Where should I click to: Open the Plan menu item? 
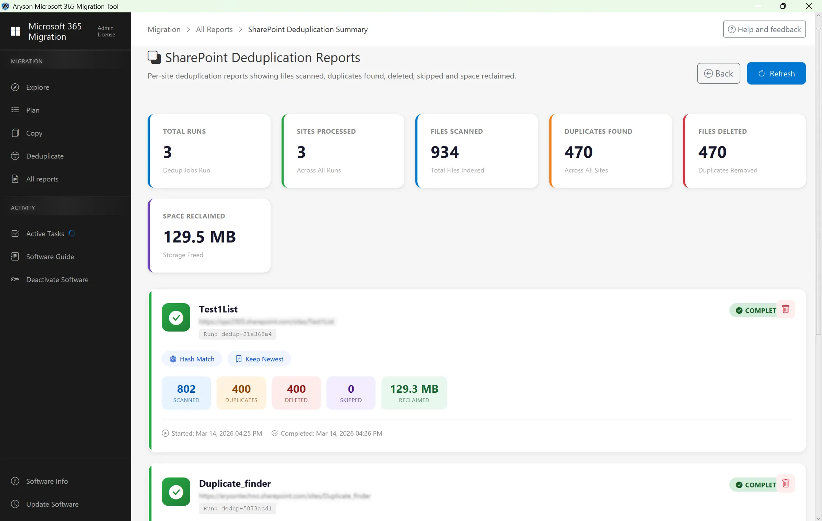(x=32, y=110)
